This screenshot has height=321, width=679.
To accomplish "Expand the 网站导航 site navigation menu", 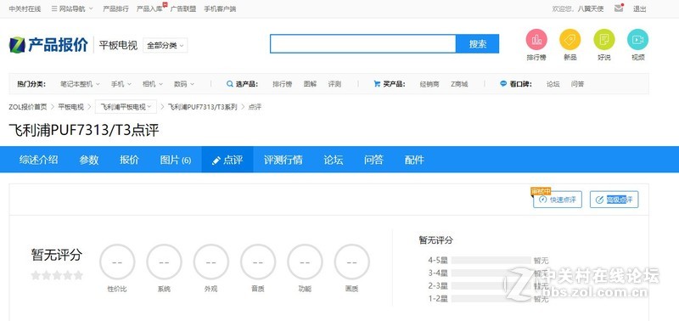I will coord(72,8).
